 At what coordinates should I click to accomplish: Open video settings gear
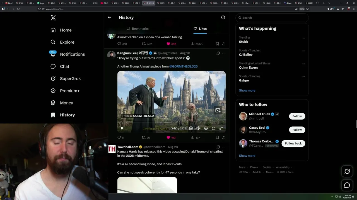pos(206,128)
